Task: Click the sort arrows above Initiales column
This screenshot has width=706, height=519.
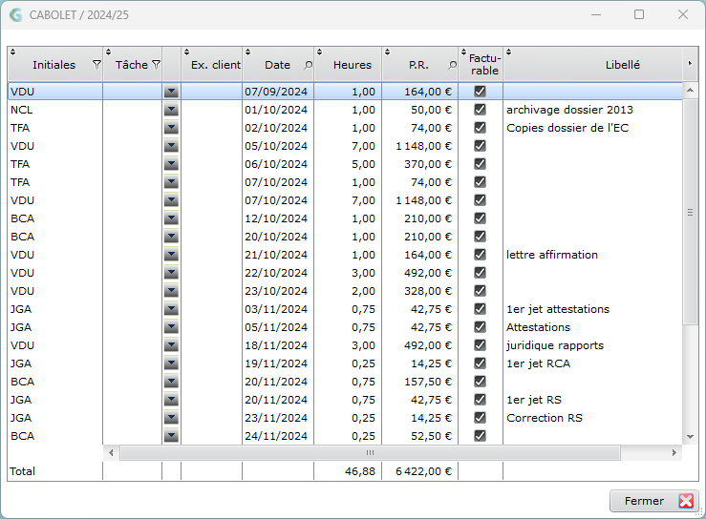Action: coord(13,52)
